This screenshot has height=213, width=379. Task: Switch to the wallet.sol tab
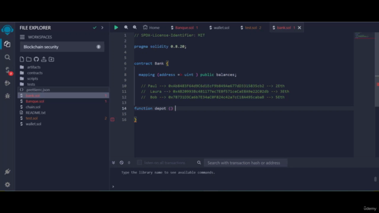219,28
